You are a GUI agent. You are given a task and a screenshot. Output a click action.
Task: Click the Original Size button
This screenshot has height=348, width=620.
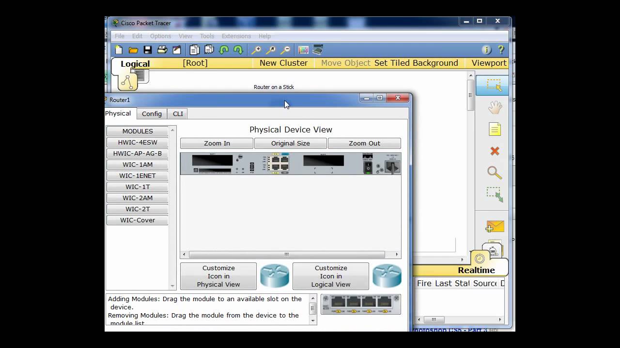(290, 143)
